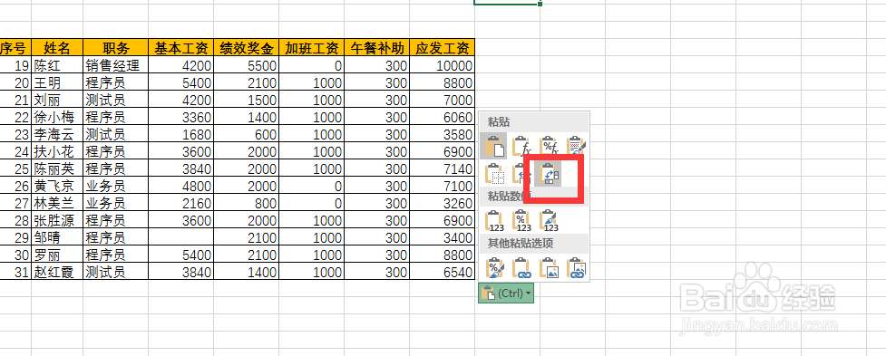Viewport: 886px width, 356px height.
Task: Pick Keep Source Column Widths paste icon
Action: pos(521,174)
